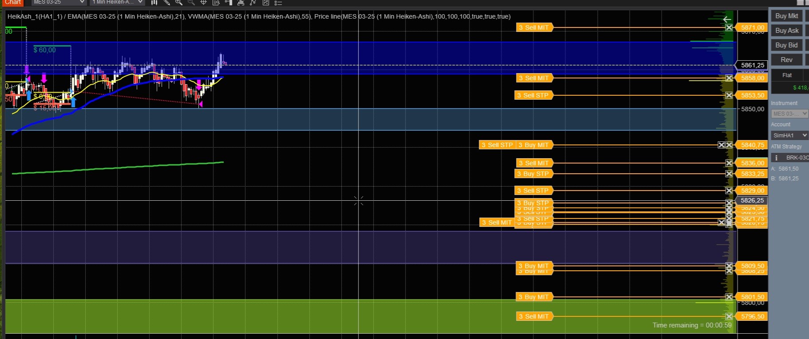Screen dimensions: 809x339
Task: Select the drawing tools pencil icon
Action: (166, 3)
